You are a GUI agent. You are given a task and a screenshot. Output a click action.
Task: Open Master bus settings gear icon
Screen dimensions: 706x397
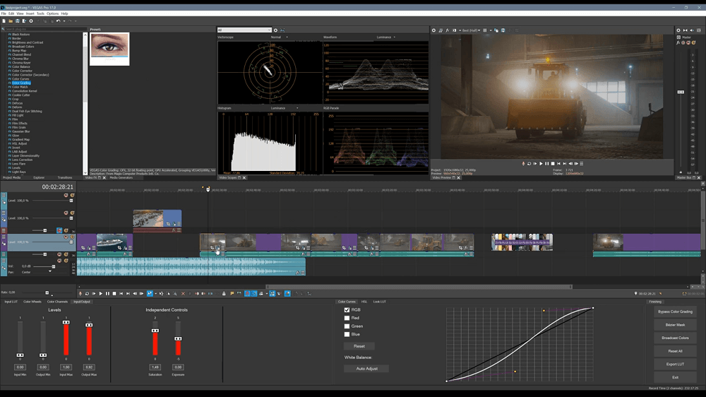tap(678, 30)
